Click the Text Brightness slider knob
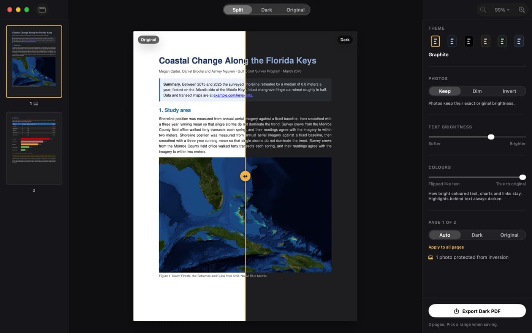The height and width of the screenshot is (333, 532). click(x=491, y=137)
